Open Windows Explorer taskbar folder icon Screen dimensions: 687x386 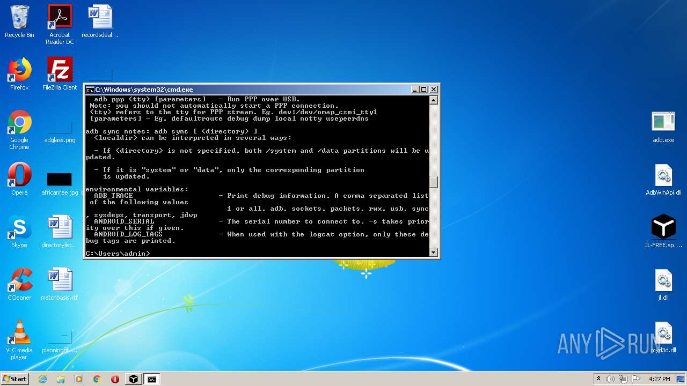coord(61,379)
